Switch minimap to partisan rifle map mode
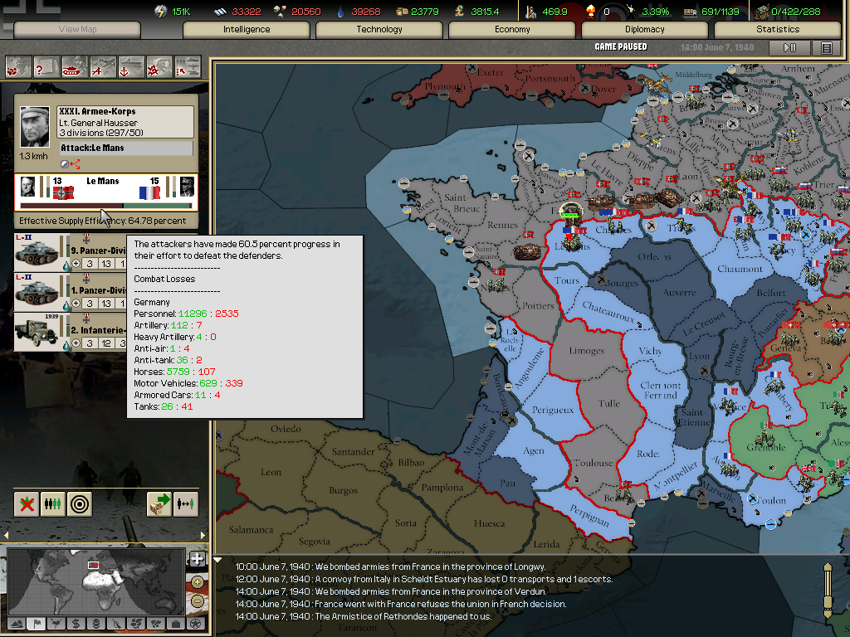 pos(116,624)
